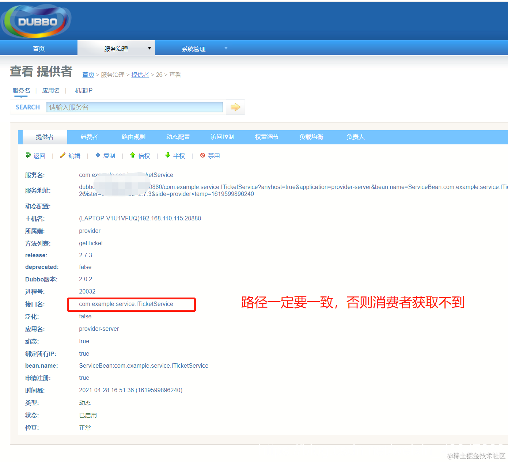Click the 编辑 link

74,156
